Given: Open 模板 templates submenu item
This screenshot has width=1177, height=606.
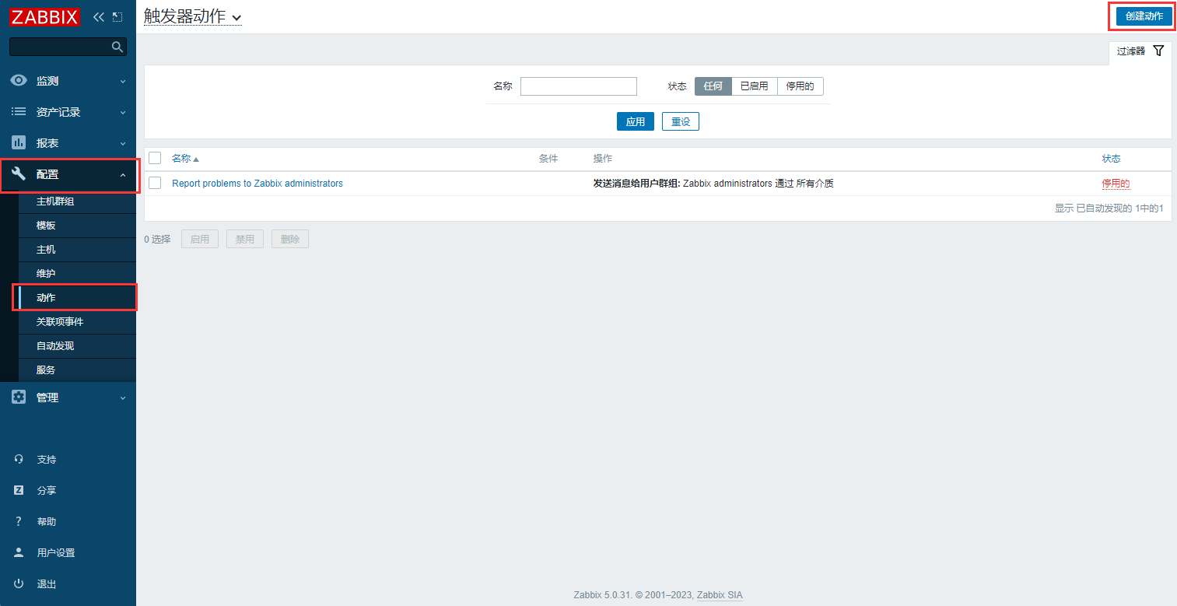Looking at the screenshot, I should coord(46,226).
